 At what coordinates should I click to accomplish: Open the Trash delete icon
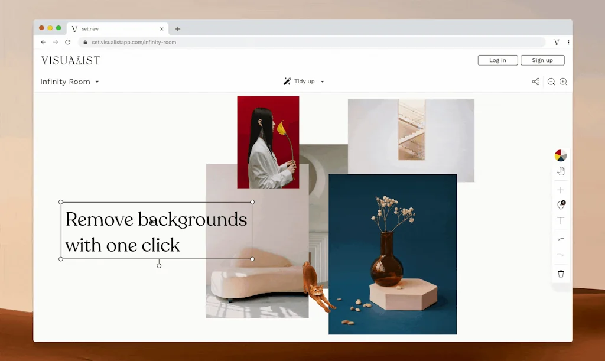point(561,274)
